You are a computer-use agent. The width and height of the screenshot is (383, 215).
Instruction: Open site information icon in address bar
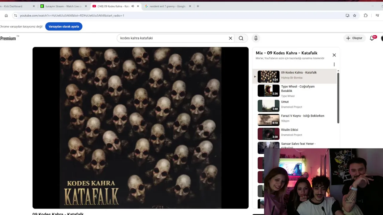coord(16,16)
